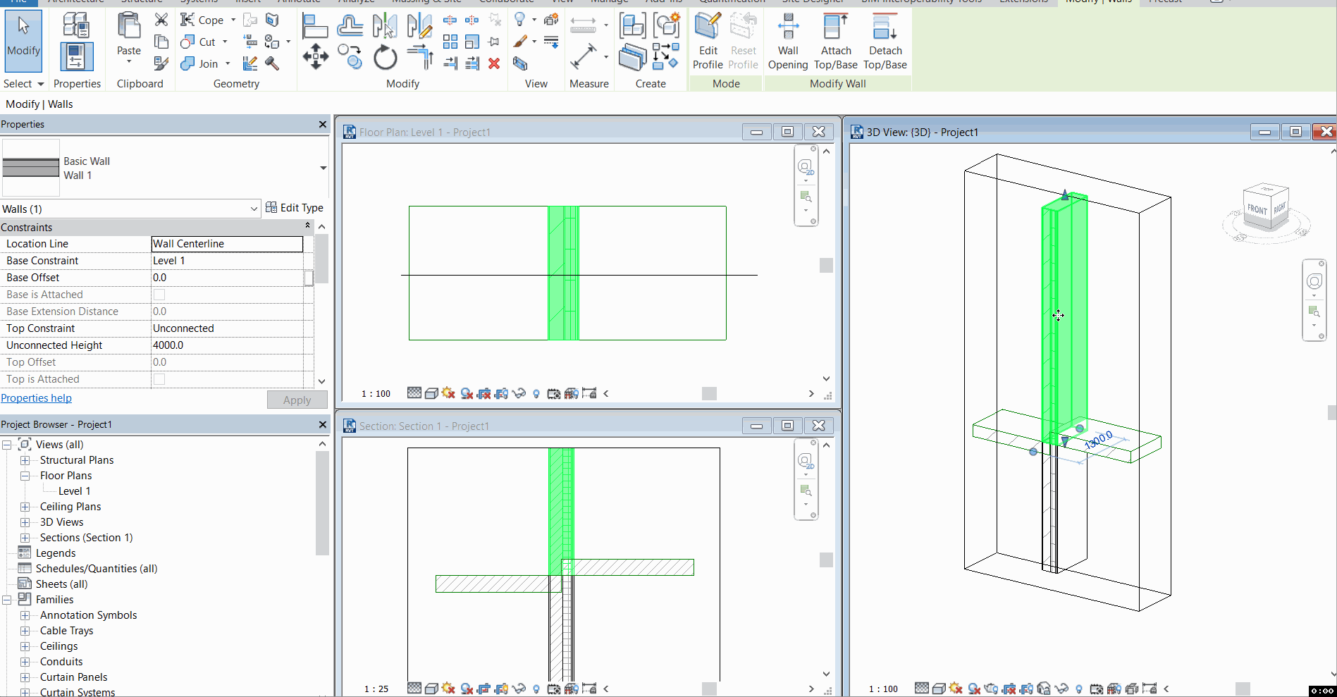Click the Apply button in Properties
This screenshot has width=1337, height=697.
coord(297,400)
